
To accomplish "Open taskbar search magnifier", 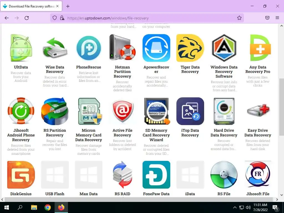I will click(20, 207).
